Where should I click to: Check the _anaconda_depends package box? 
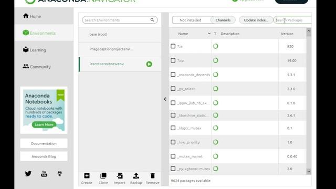173,75
